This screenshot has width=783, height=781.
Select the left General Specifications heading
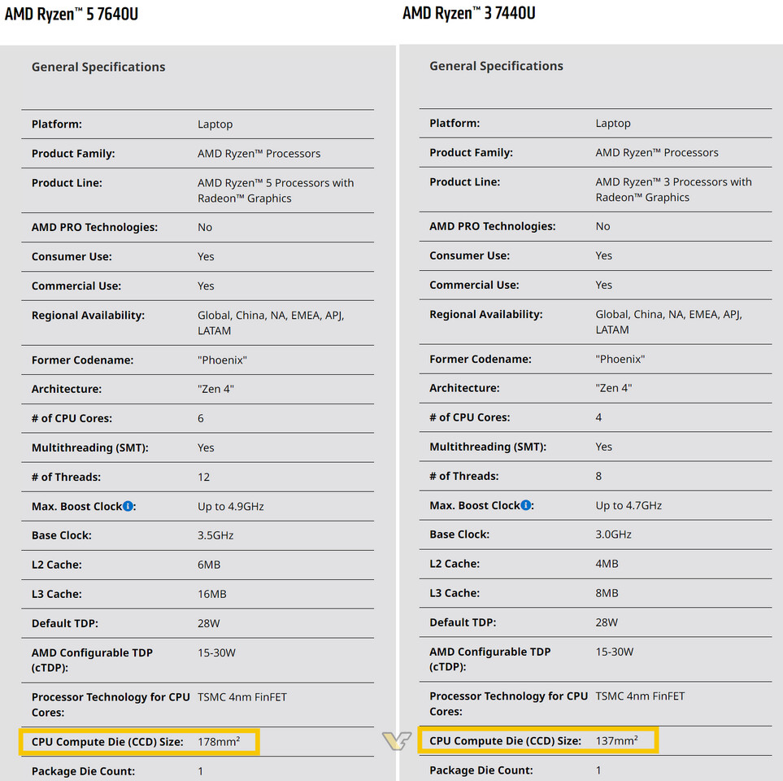98,67
